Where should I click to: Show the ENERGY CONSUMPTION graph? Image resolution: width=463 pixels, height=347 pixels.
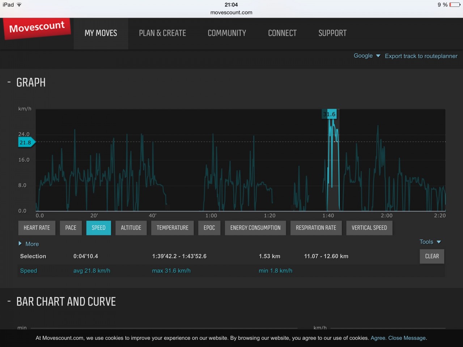[x=255, y=228]
